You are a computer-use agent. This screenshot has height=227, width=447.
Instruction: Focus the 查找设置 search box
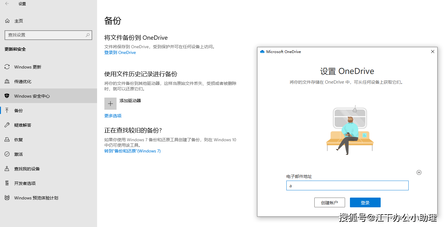pos(48,35)
